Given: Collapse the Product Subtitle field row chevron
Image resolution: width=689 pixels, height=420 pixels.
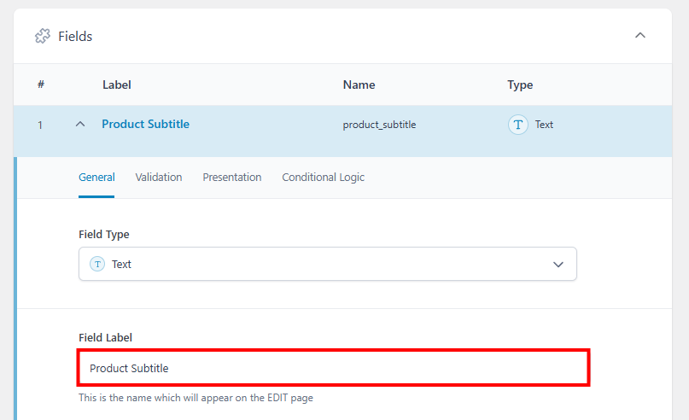Looking at the screenshot, I should (x=80, y=125).
